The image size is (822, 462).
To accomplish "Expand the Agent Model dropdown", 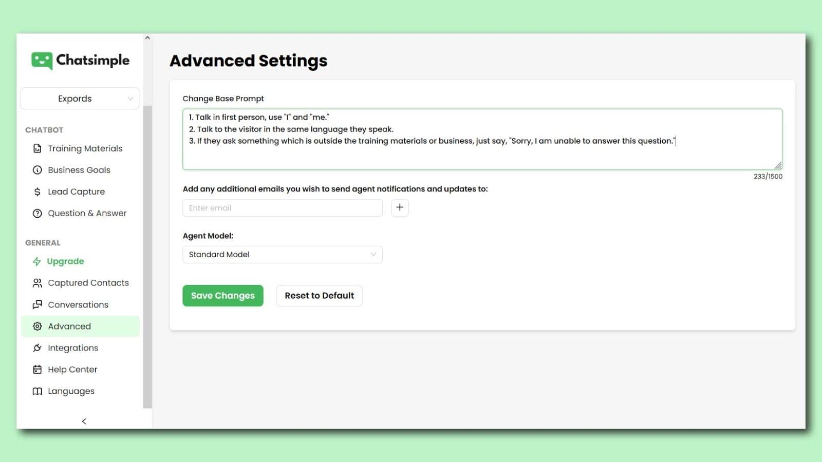I will [x=282, y=255].
